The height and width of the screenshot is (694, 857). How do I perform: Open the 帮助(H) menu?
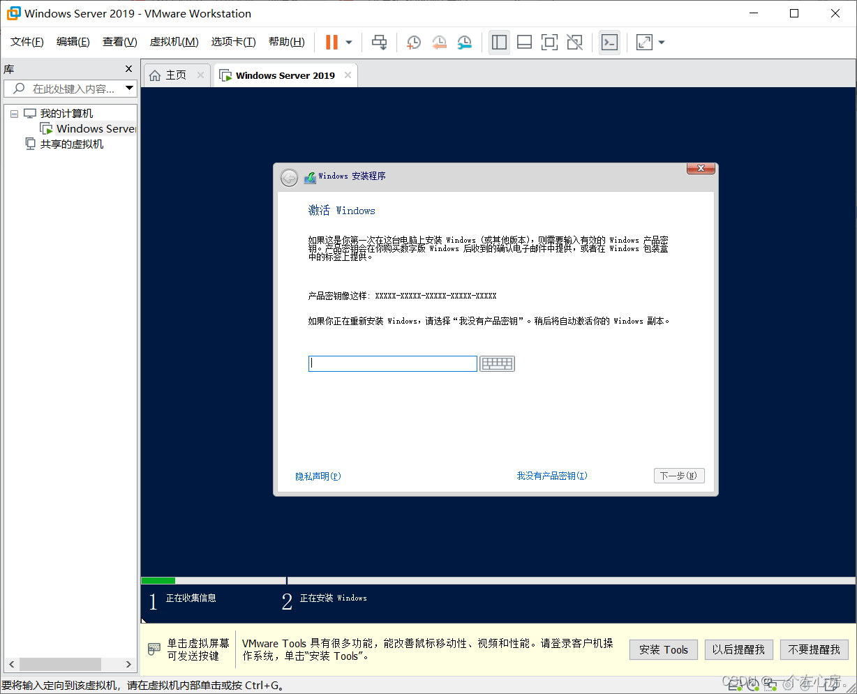coord(287,42)
